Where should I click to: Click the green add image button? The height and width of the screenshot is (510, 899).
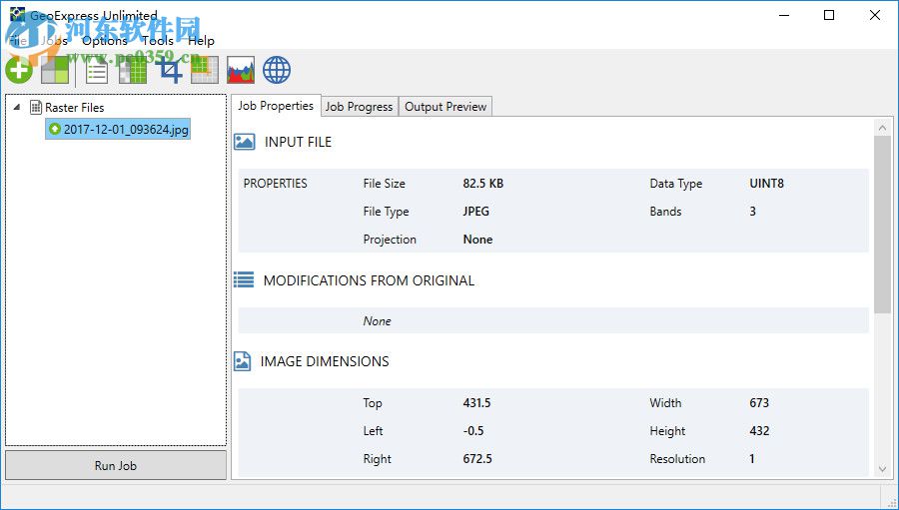19,70
